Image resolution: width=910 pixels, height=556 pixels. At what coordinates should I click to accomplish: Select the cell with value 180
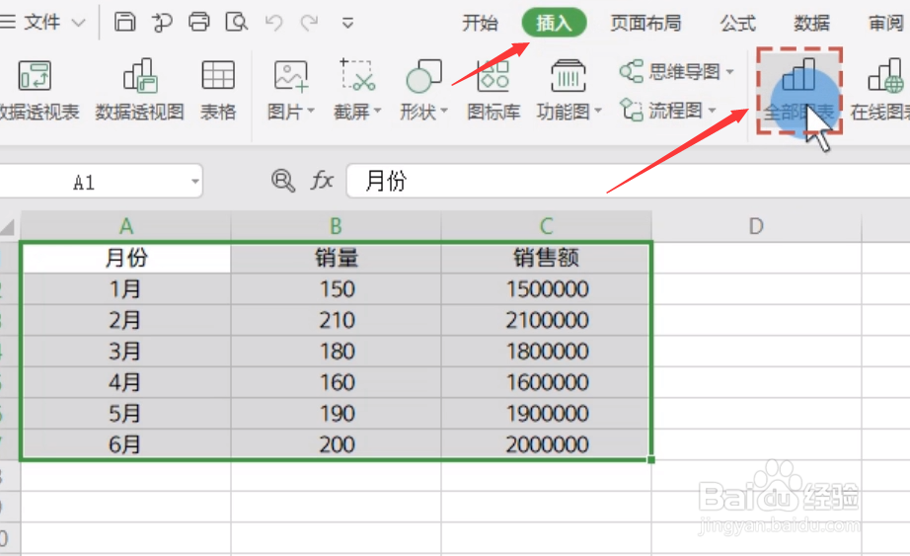(x=336, y=352)
